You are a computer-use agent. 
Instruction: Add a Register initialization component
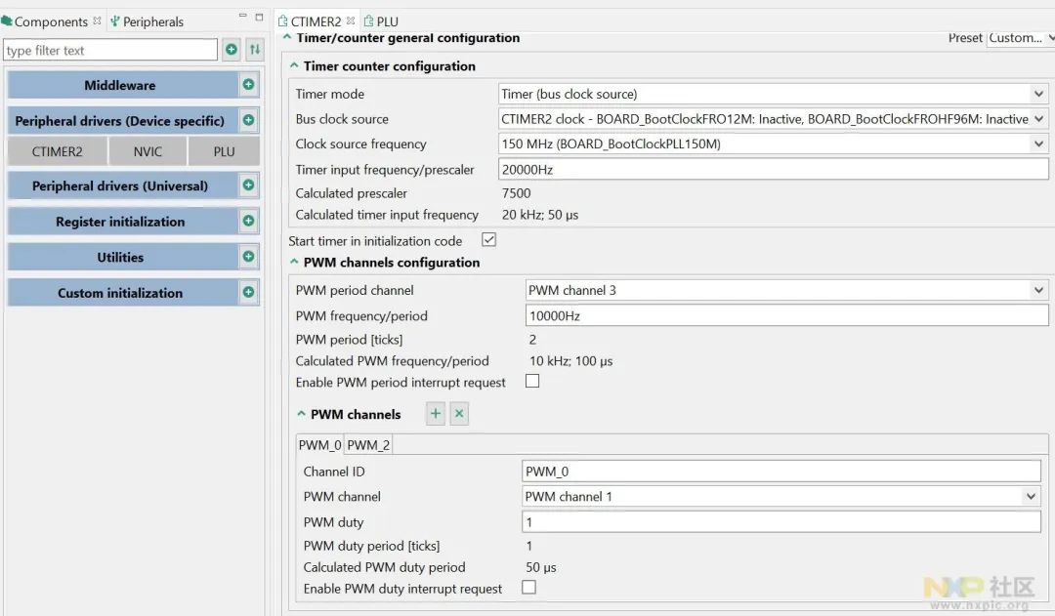pos(248,222)
